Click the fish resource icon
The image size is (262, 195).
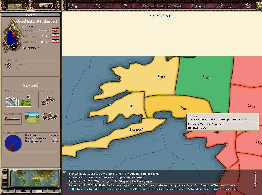pyautogui.click(x=47, y=100)
